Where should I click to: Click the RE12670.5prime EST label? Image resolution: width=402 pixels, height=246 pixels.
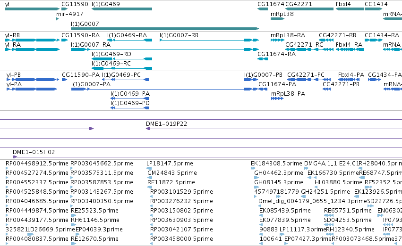pyautogui.click(x=94, y=239)
